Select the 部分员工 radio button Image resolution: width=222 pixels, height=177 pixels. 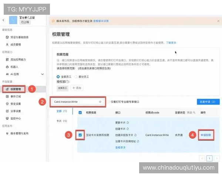click(x=76, y=77)
